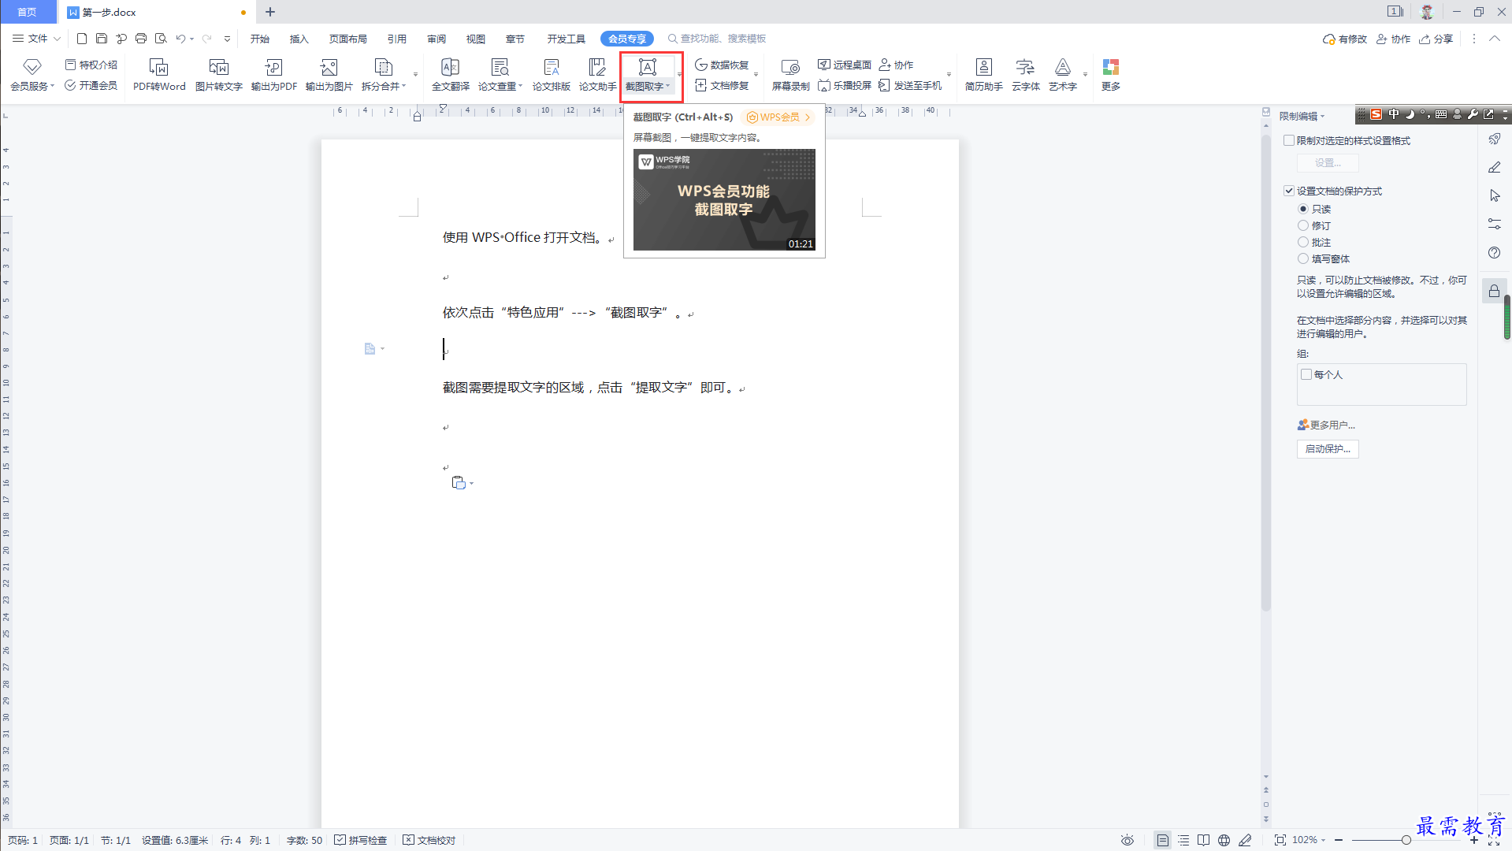Click the 更多 colorful more-apps icon
1512x851 pixels.
tap(1110, 68)
